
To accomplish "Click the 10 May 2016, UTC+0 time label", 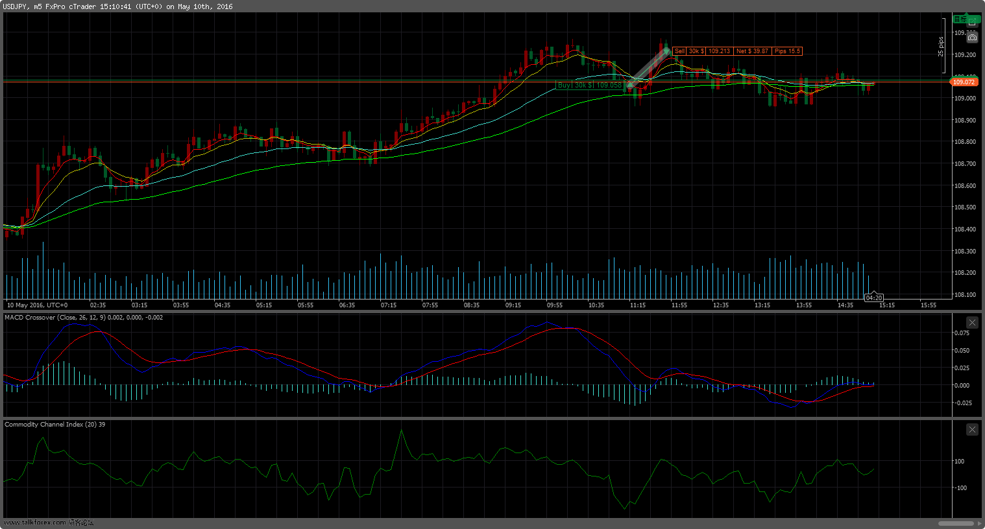I will point(37,305).
